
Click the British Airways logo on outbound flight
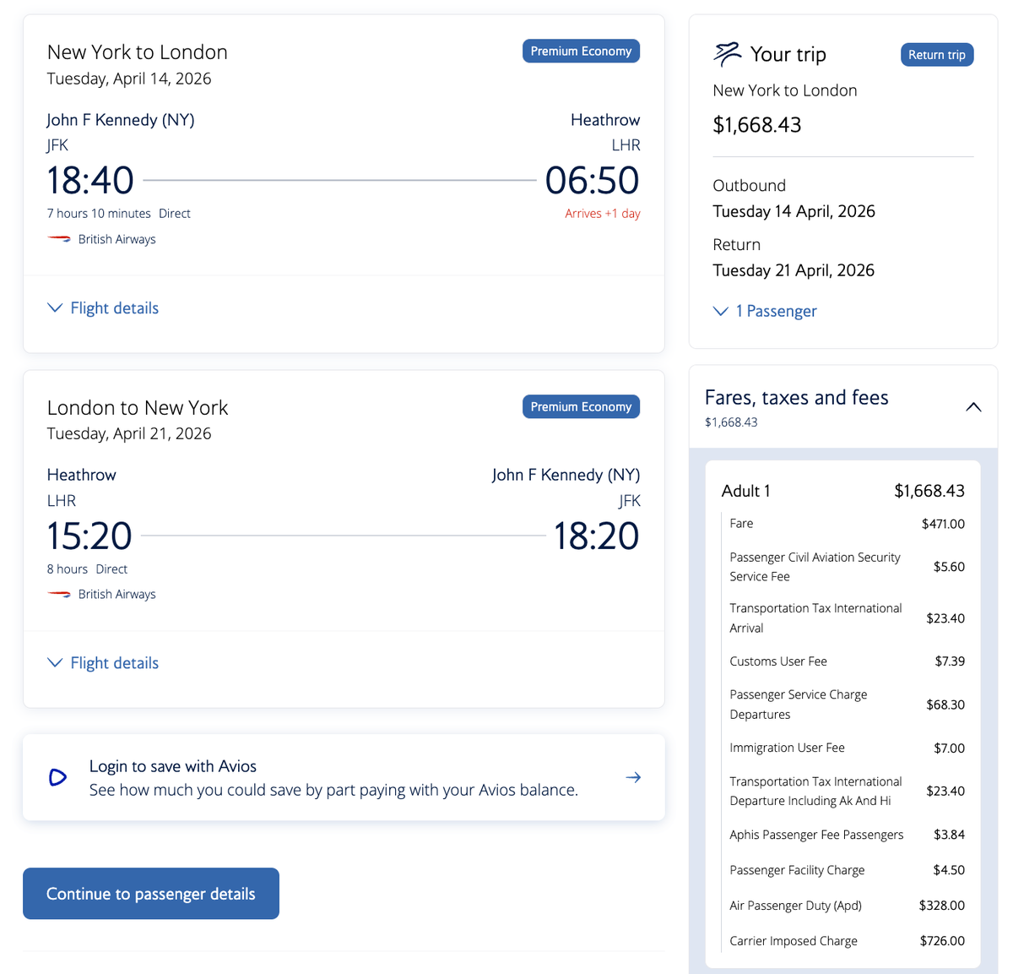tap(59, 239)
